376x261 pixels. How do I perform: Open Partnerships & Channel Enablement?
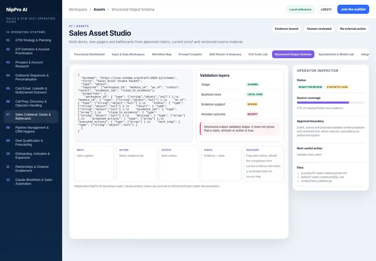point(31,168)
